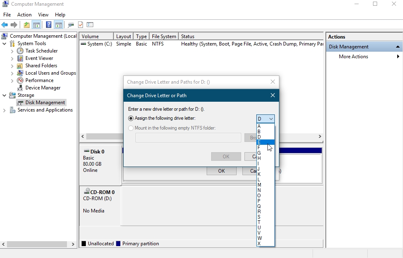Close the Change Drive Letter and Paths for D: dialog

(273, 82)
